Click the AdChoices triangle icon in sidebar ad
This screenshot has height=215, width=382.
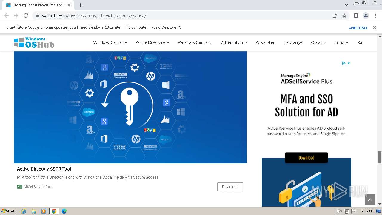tap(344, 63)
